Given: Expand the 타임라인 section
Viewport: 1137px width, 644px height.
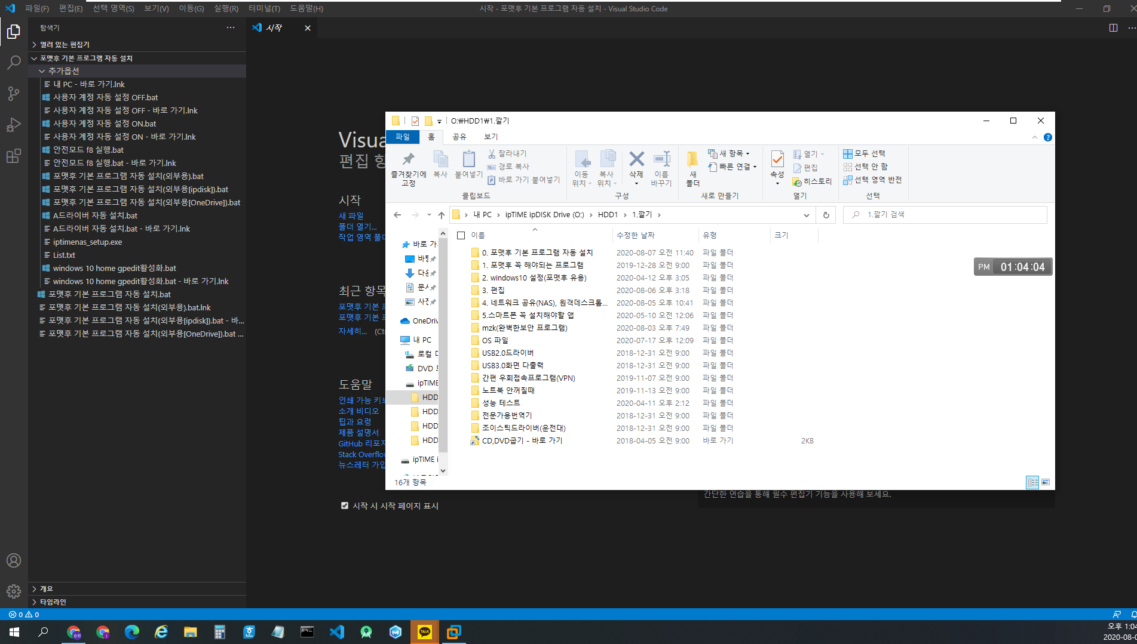Looking at the screenshot, I should pos(35,602).
